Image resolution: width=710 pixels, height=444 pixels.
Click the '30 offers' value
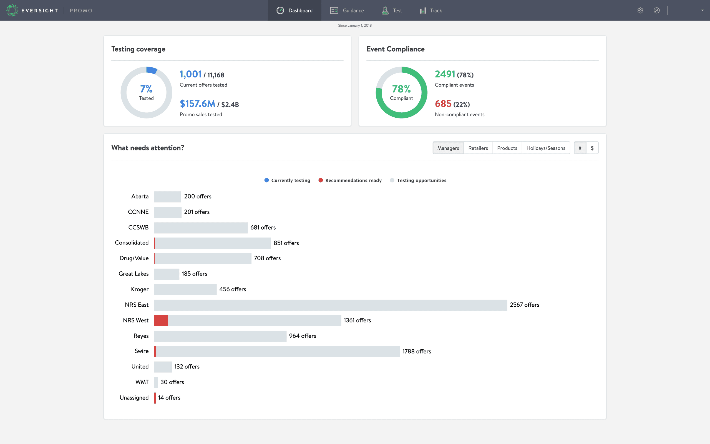coord(172,382)
